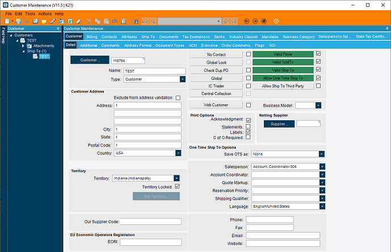The image size is (391, 252).
Task: Open the Actions menu
Action: coord(45,13)
